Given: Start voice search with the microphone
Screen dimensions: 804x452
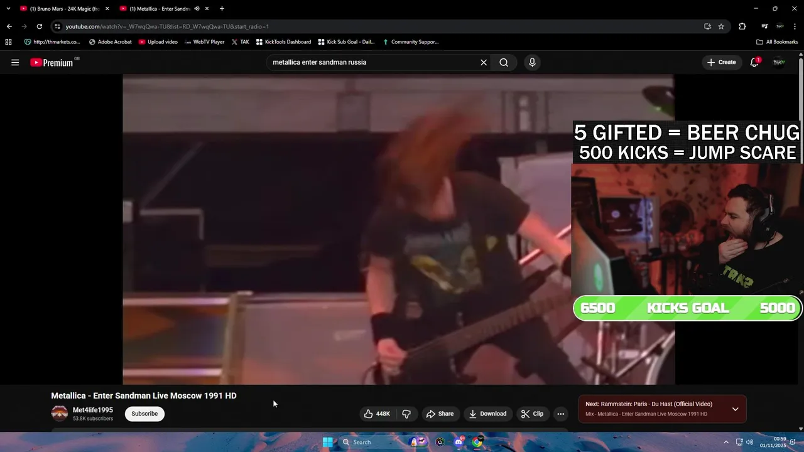Looking at the screenshot, I should 532,62.
